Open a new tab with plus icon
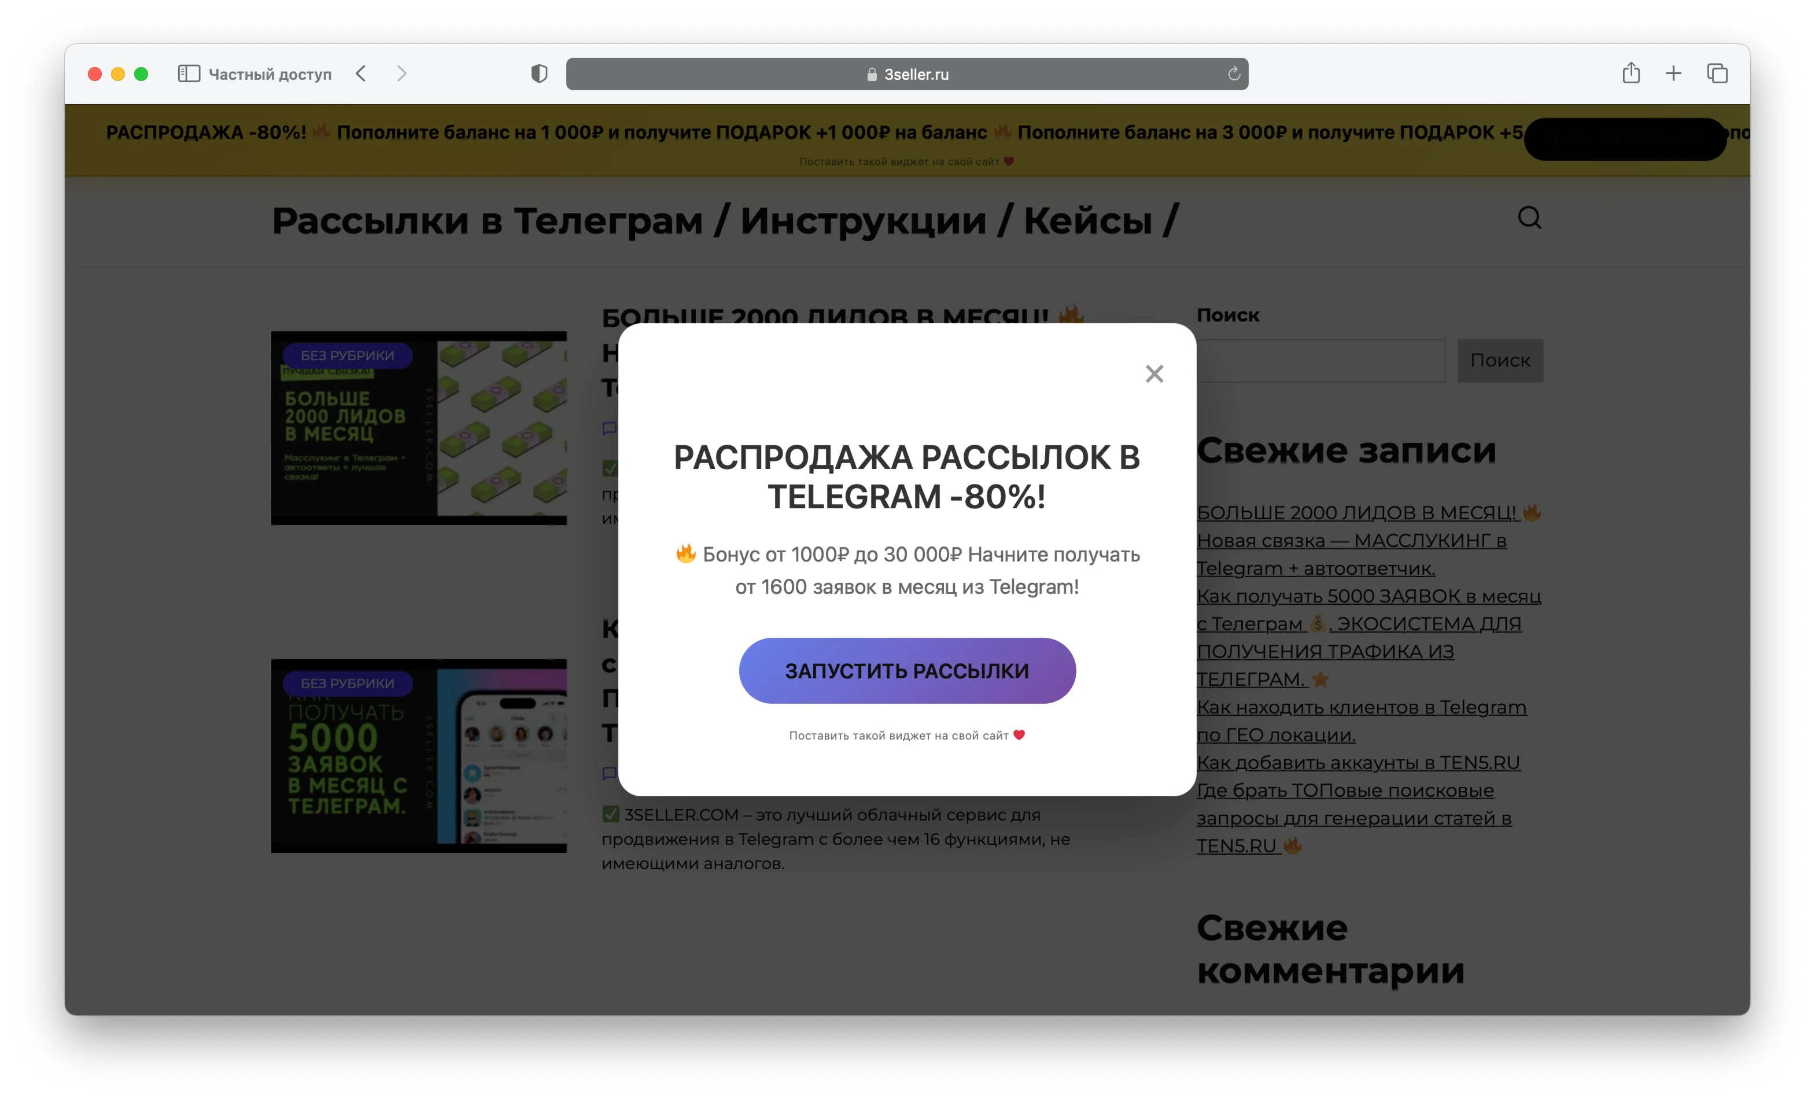Viewport: 1815px width, 1101px height. point(1673,73)
